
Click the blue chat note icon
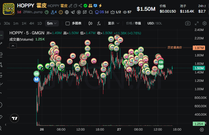(x=95, y=6)
